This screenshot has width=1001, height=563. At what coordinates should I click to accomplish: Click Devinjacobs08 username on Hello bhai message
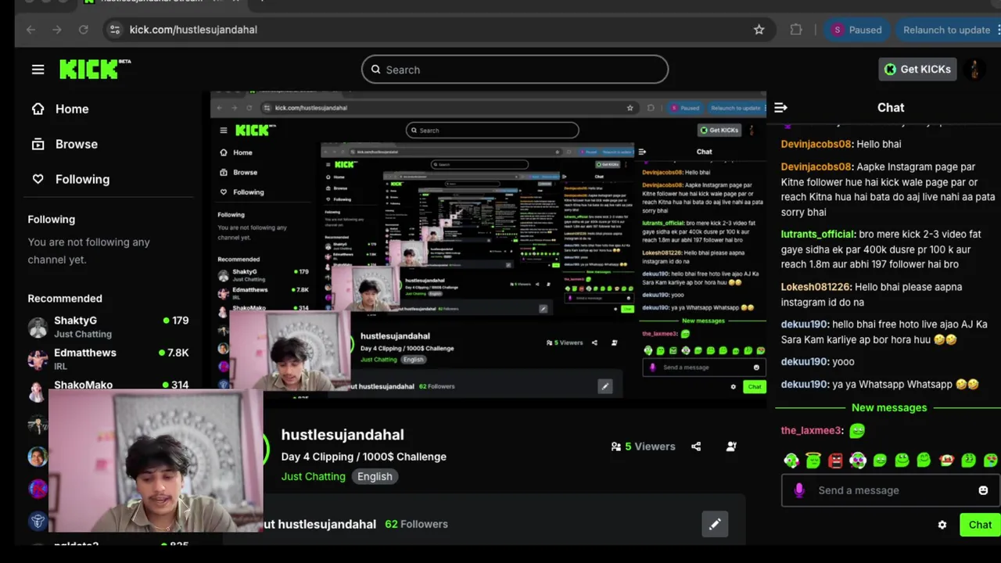click(x=816, y=144)
